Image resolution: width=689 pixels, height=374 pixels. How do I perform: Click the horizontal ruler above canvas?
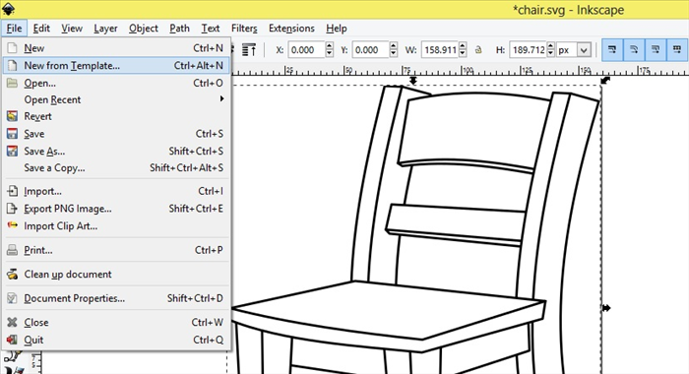coord(460,70)
